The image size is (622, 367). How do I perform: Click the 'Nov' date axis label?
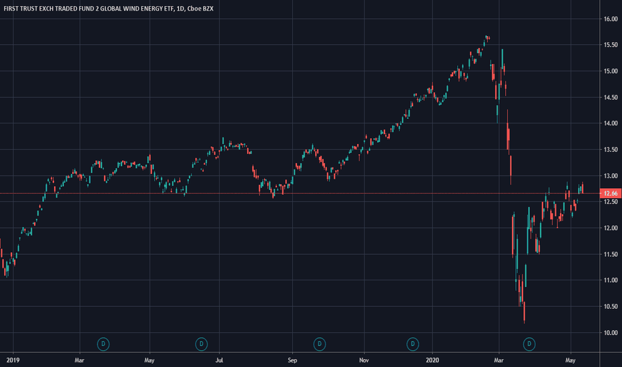364,360
